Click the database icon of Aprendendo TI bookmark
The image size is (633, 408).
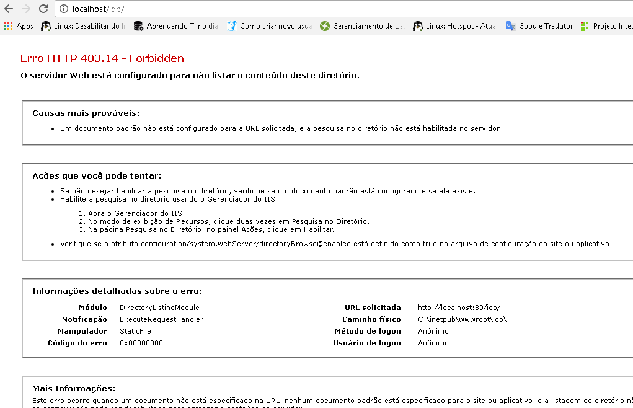click(138, 26)
